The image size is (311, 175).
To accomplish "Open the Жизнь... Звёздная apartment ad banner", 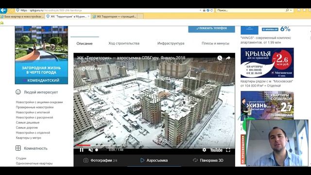I will [x=267, y=105].
